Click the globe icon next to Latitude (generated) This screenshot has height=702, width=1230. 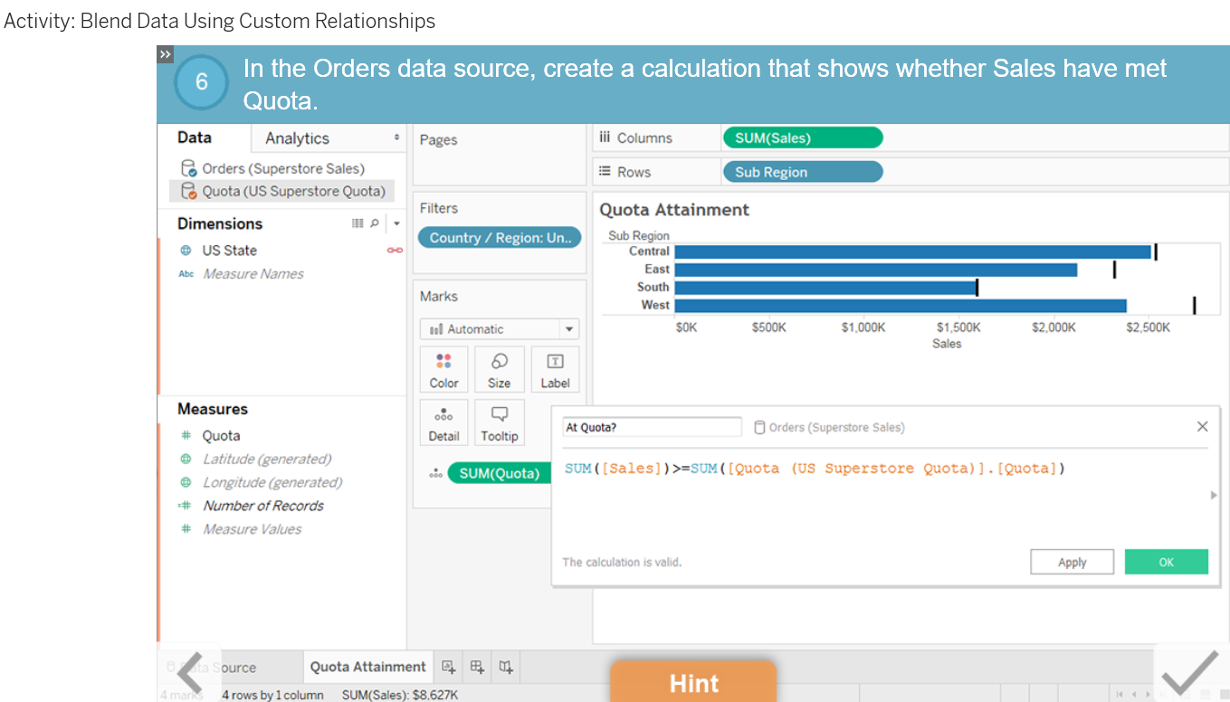tap(186, 459)
